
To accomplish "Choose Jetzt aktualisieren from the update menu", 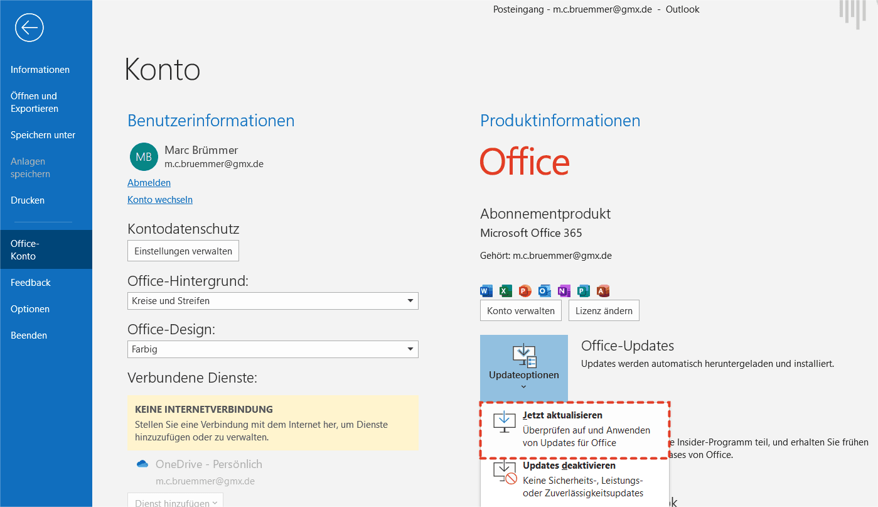I will pos(574,429).
